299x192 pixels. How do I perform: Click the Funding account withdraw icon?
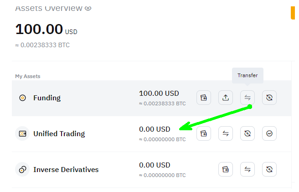(x=226, y=98)
